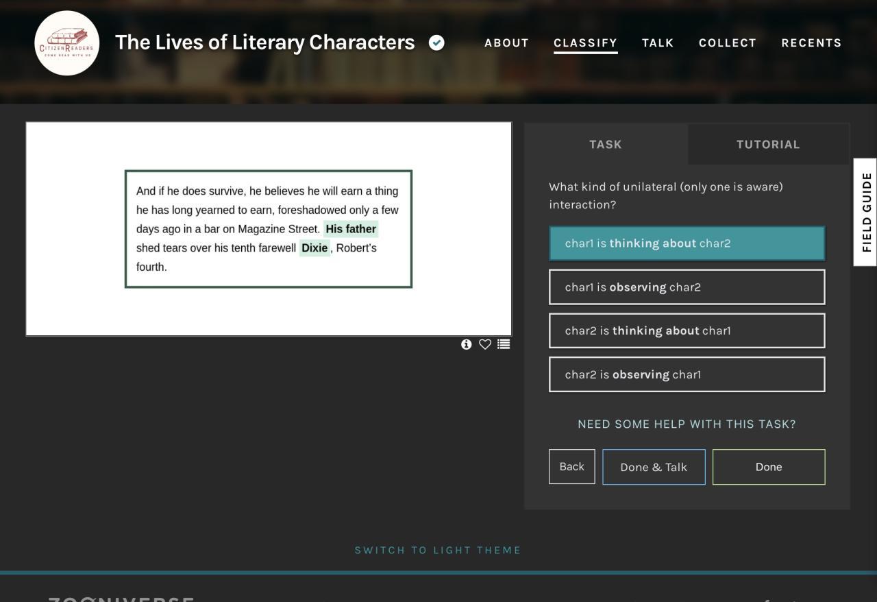Add subject to a collection list icon
Viewport: 877px width, 602px height.
504,344
